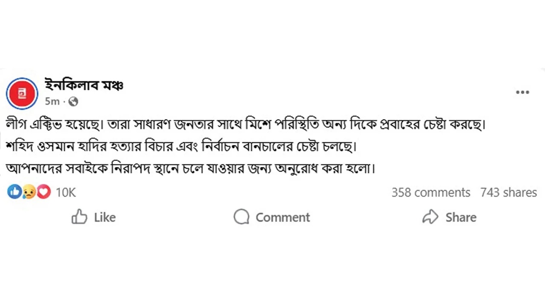Open the 358 comments link

430,192
